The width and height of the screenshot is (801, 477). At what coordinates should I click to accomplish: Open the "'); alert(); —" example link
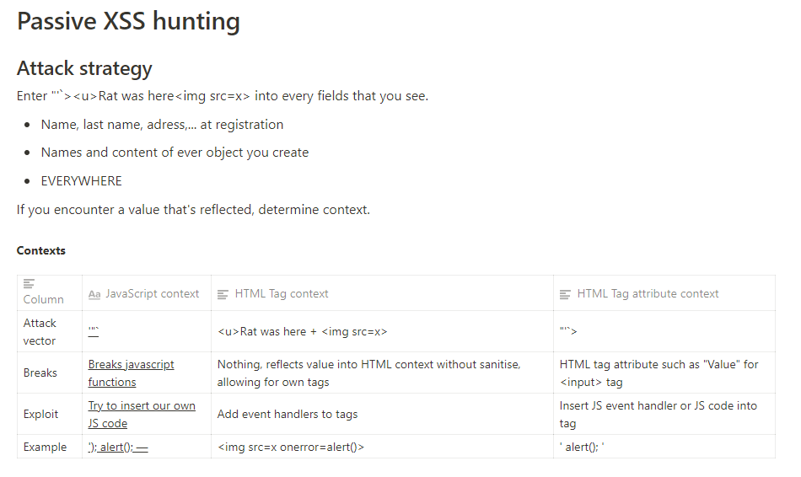pos(118,448)
